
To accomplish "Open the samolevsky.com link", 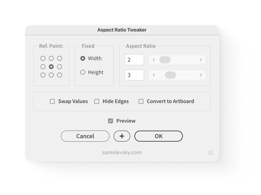I will point(122,152).
